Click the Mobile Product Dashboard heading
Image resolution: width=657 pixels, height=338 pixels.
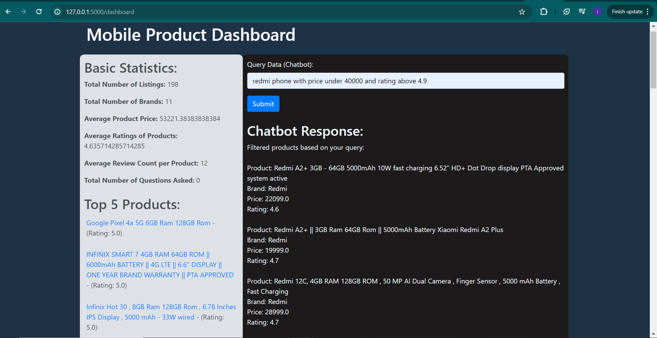[191, 34]
